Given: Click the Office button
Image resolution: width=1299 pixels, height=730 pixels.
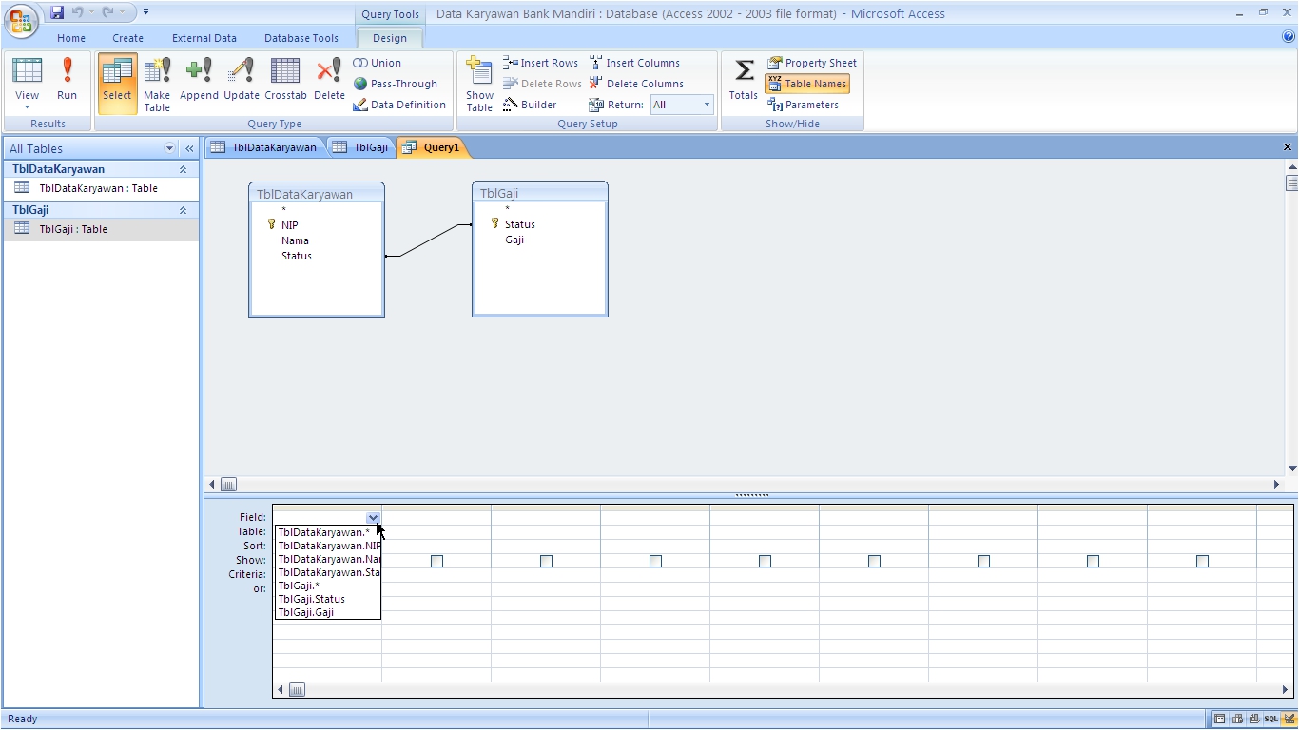Looking at the screenshot, I should (21, 19).
